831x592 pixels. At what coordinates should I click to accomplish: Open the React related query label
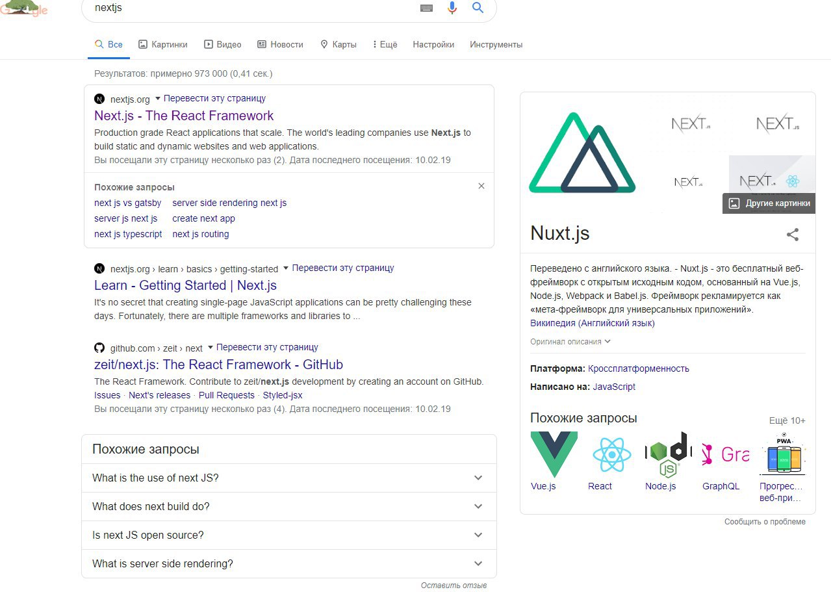[x=600, y=486]
